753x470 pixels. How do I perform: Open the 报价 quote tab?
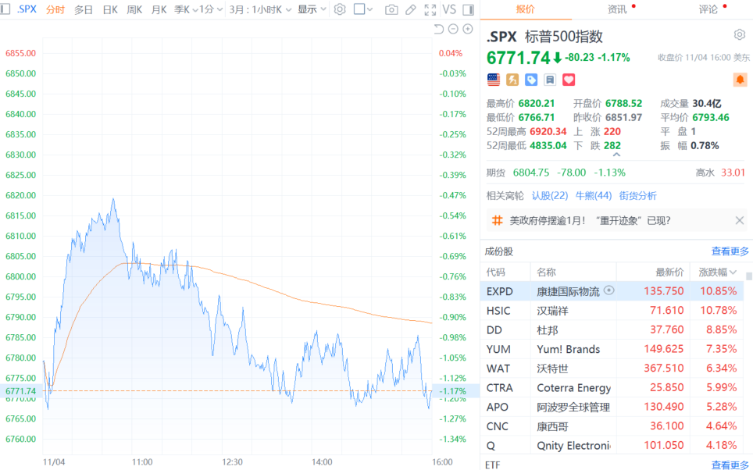(526, 9)
